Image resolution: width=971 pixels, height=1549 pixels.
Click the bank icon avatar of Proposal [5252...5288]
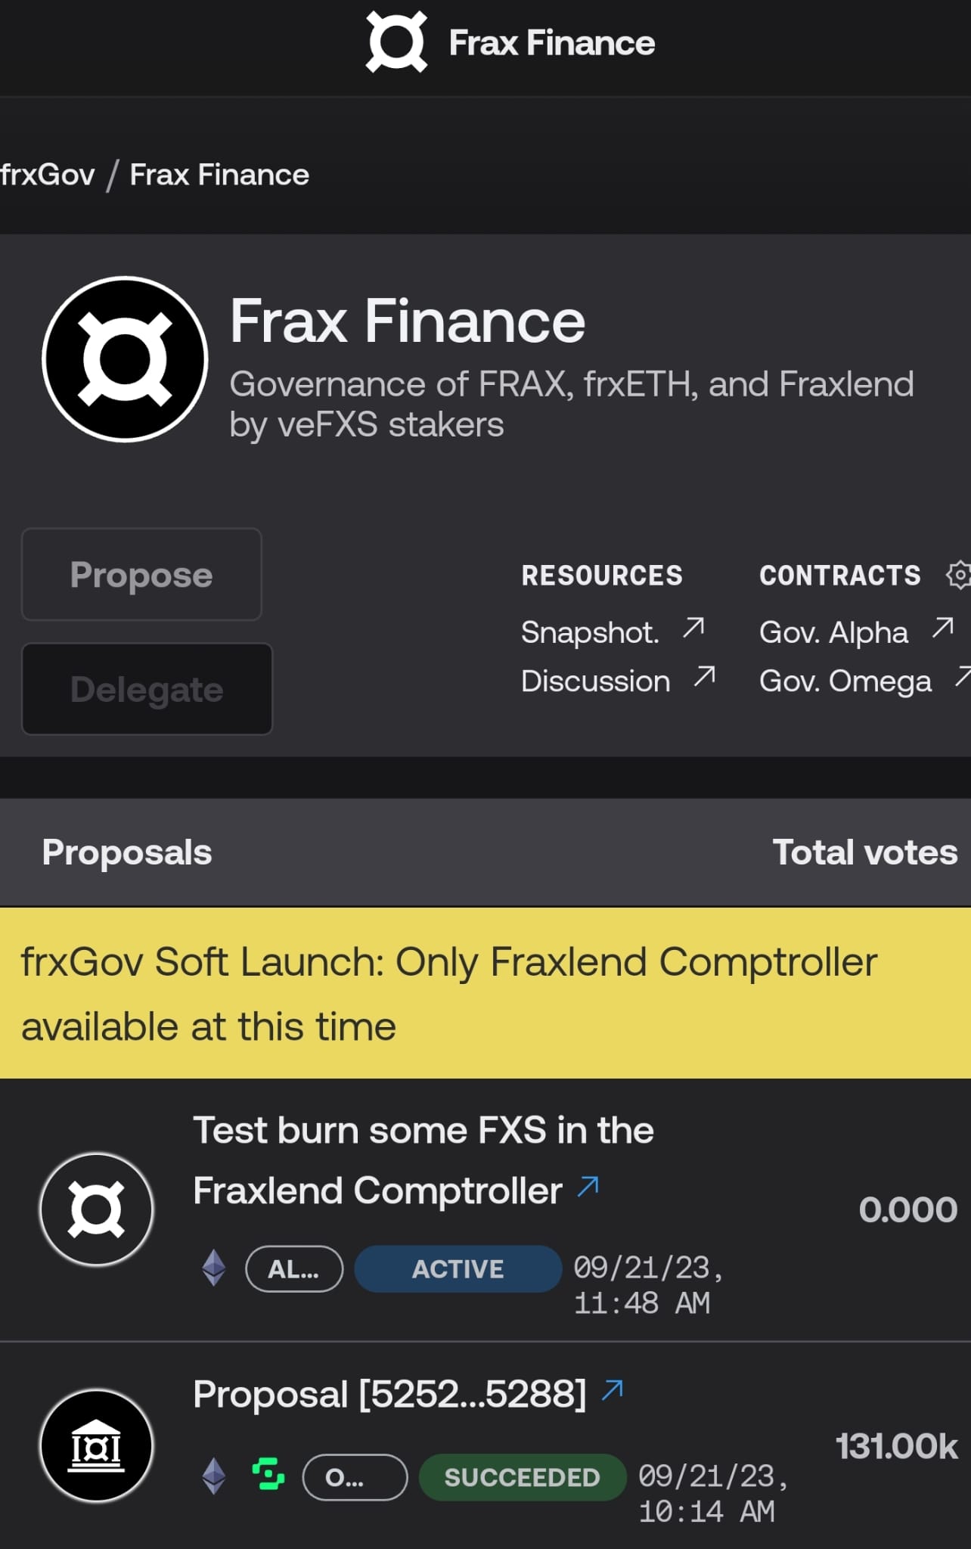click(x=97, y=1445)
